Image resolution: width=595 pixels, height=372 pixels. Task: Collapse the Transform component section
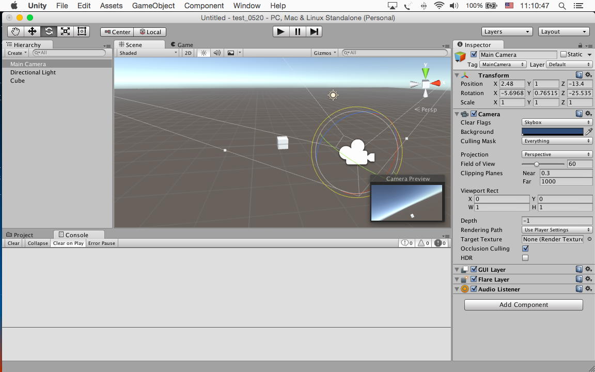(457, 75)
